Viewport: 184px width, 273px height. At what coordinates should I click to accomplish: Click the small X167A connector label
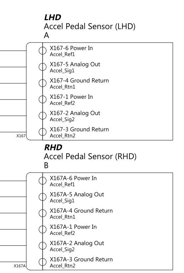click(x=20, y=266)
